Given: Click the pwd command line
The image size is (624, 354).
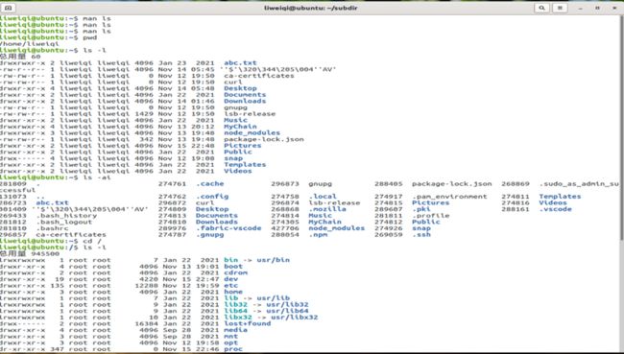Looking at the screenshot, I should 90,37.
